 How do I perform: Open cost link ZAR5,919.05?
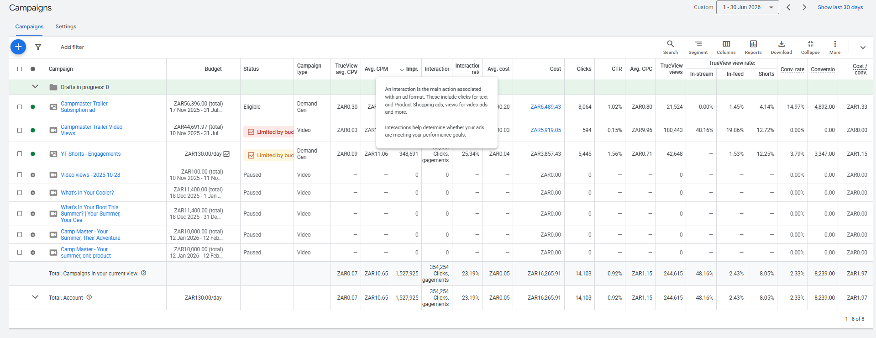(x=546, y=130)
